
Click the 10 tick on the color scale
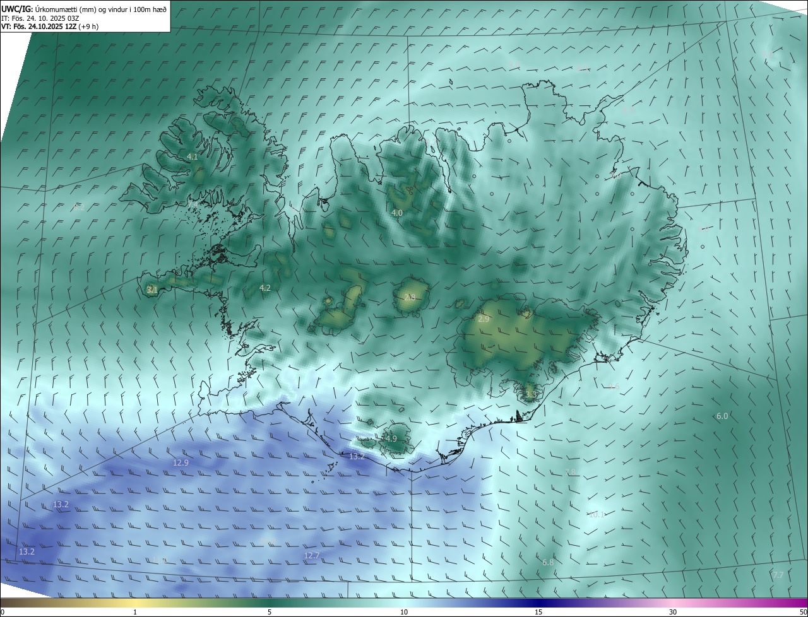pyautogui.click(x=404, y=612)
